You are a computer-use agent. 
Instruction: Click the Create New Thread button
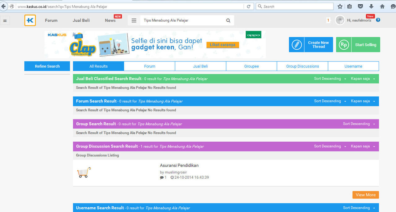[x=311, y=45]
